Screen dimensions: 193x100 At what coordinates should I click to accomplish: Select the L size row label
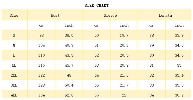point(14,55)
